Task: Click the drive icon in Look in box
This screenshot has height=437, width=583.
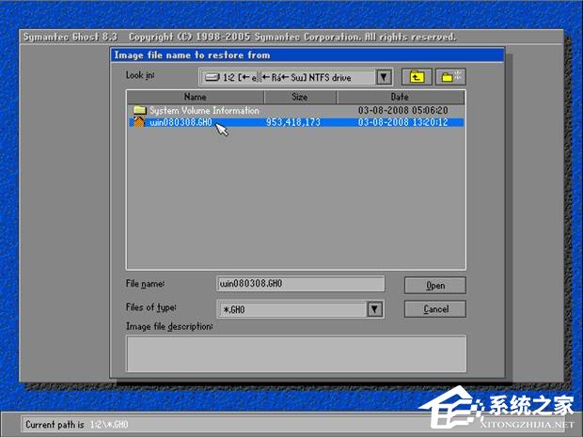Action: [x=212, y=77]
